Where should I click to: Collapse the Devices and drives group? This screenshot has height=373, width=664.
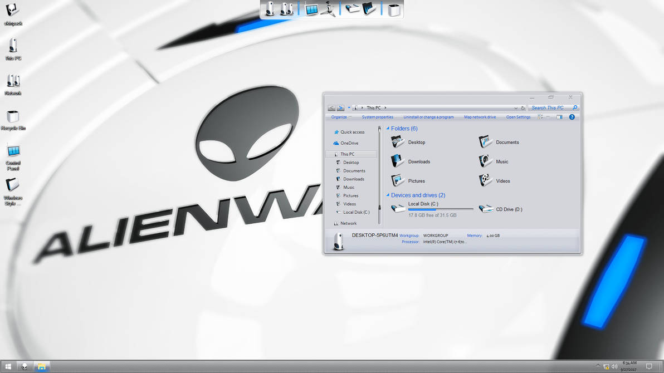pos(388,195)
